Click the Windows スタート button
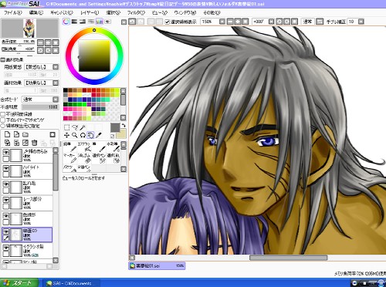 click(19, 282)
